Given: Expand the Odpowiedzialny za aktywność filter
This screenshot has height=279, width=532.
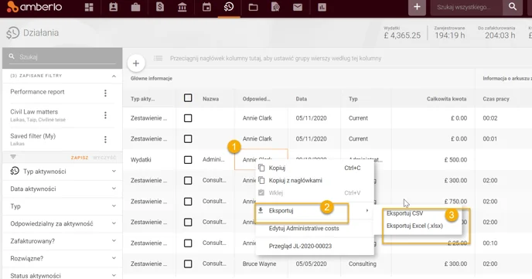Looking at the screenshot, I should (114, 223).
